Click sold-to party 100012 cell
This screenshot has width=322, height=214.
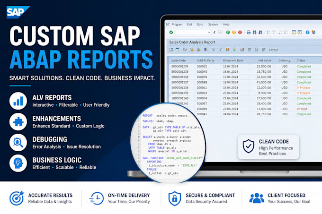pos(202,66)
